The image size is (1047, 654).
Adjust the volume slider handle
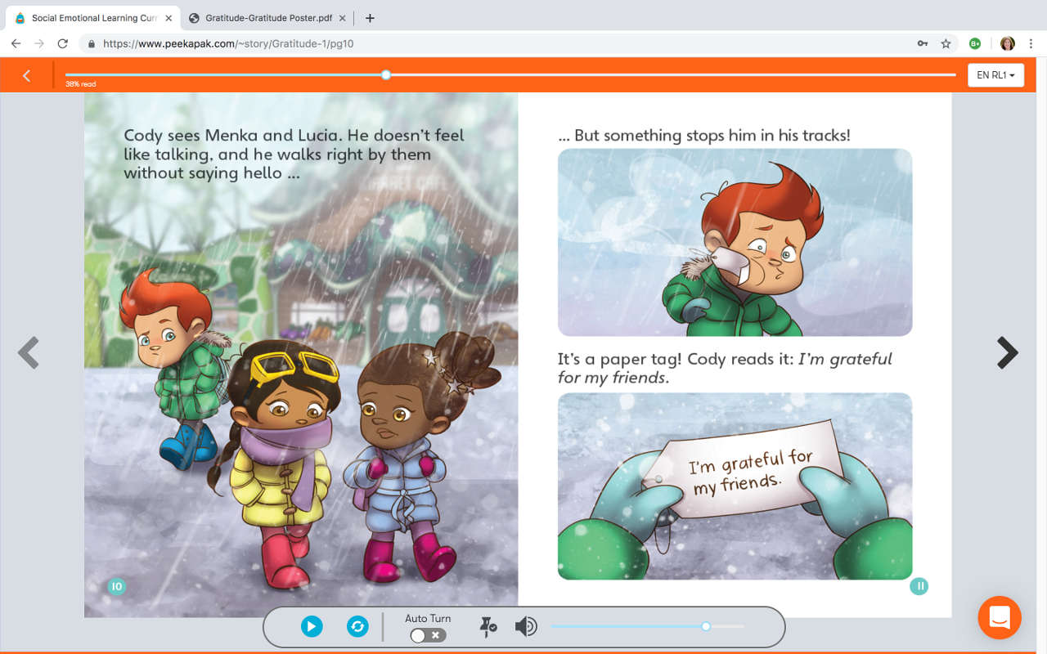706,626
